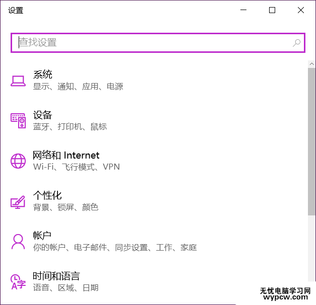Click the Devices keyboard and speaker icon
The height and width of the screenshot is (305, 316).
coord(18,121)
